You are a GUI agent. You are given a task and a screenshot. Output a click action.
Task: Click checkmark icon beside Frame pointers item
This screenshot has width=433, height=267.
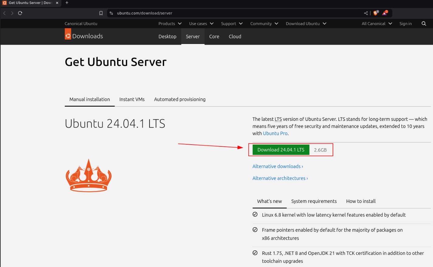255,230
